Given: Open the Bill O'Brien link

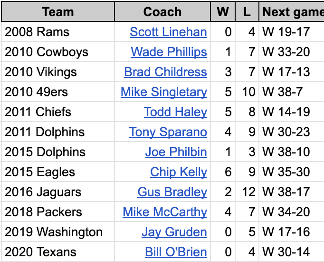Looking at the screenshot, I should pyautogui.click(x=176, y=252).
